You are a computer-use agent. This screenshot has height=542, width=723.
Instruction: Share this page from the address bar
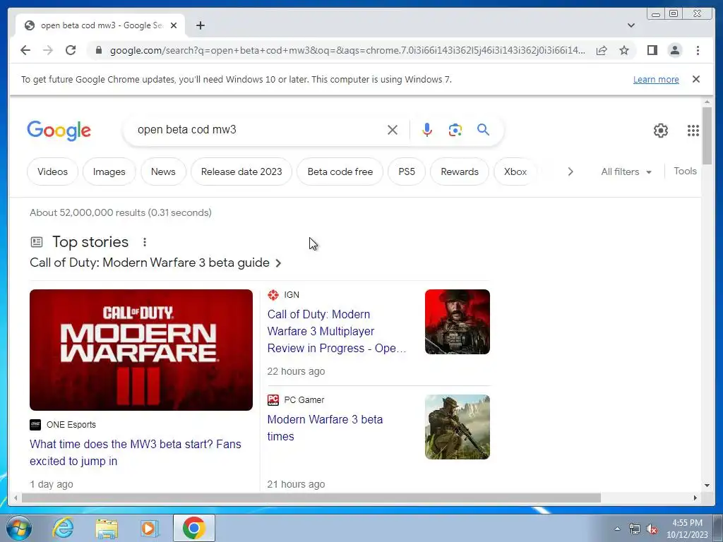pos(602,50)
